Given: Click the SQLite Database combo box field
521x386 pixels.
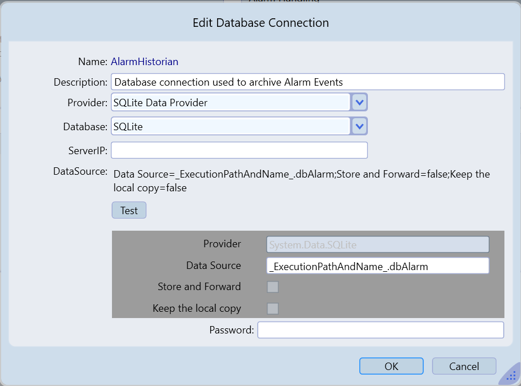Looking at the screenshot, I should pos(230,126).
